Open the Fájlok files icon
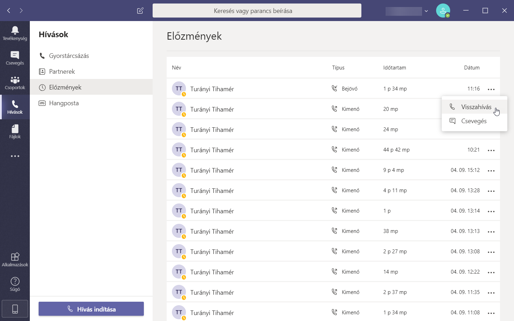Image resolution: width=514 pixels, height=321 pixels. coord(15,132)
